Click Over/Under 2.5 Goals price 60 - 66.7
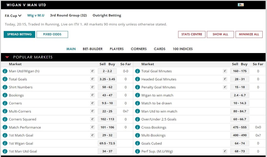The width and height of the screenshot is (267, 157). [240, 119]
